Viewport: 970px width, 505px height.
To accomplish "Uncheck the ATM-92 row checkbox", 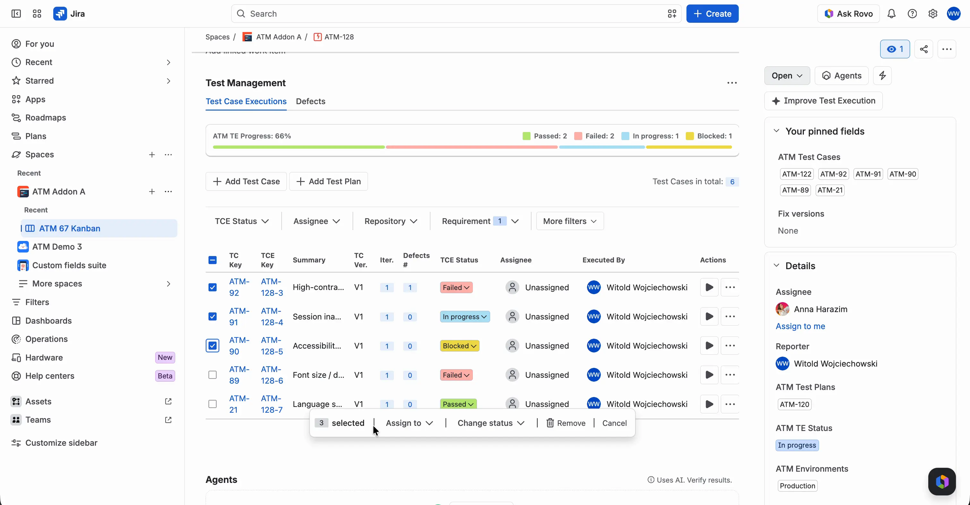I will (x=212, y=287).
